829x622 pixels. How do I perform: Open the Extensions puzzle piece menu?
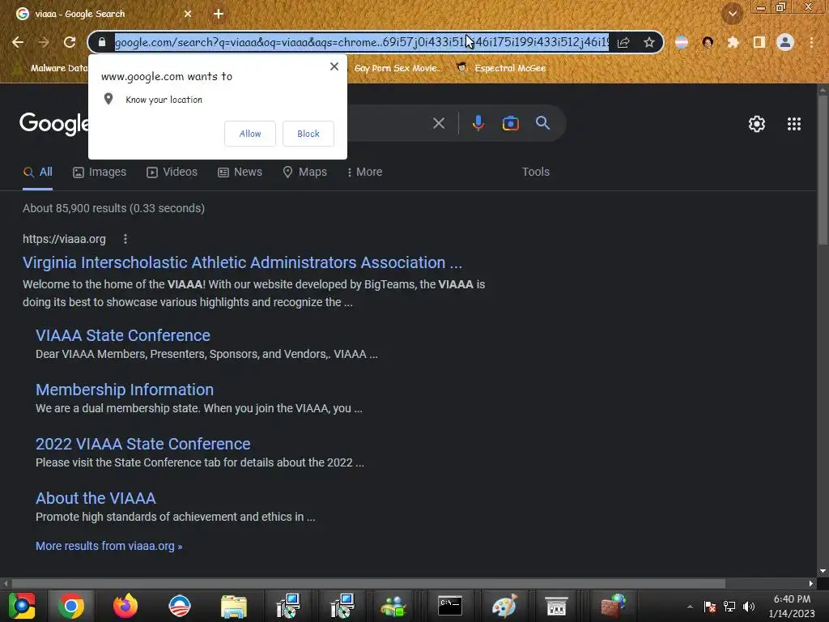733,42
